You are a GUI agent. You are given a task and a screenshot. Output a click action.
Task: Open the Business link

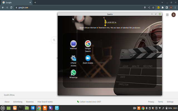pos(30,102)
